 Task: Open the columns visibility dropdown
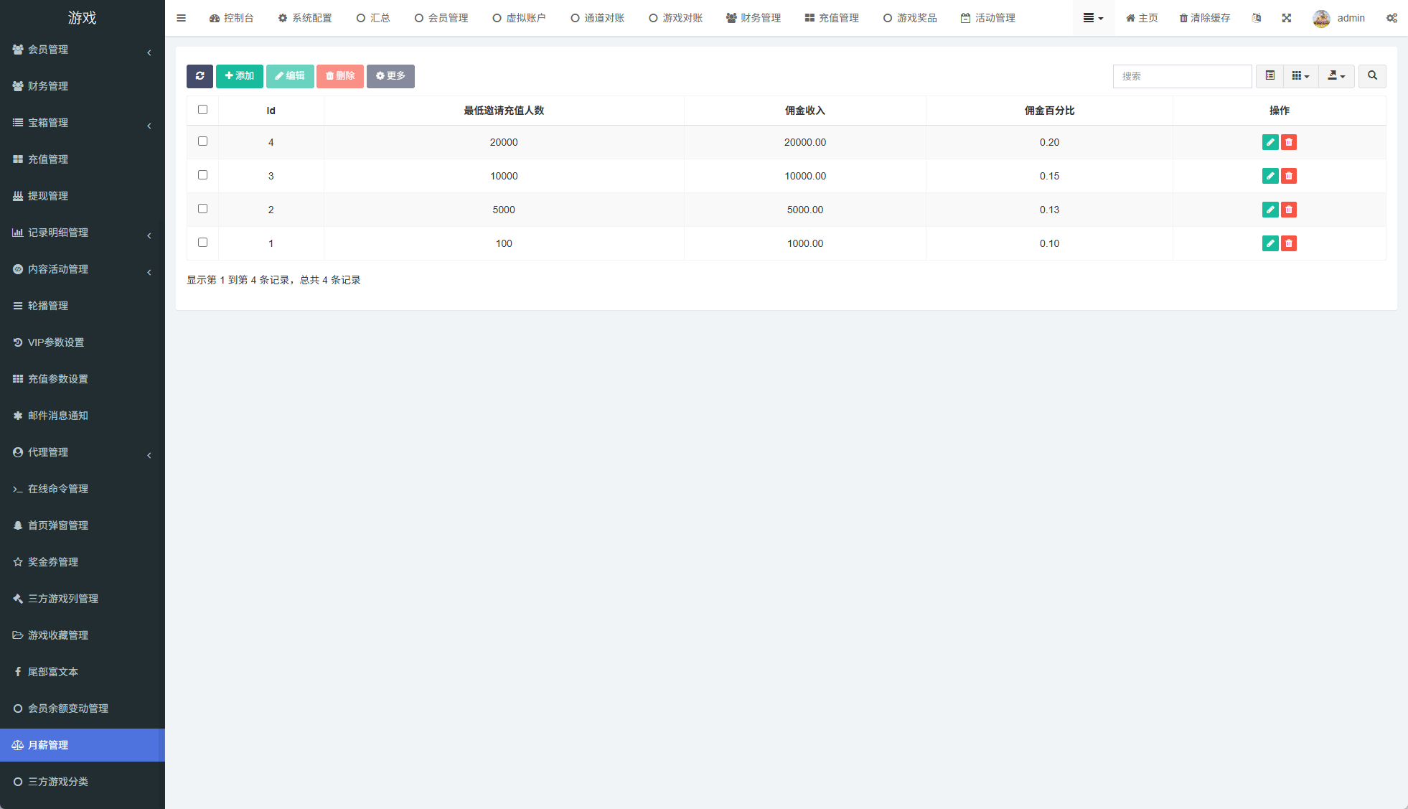1300,76
